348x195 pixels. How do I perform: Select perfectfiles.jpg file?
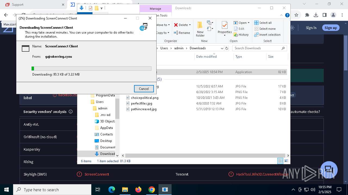point(141,103)
